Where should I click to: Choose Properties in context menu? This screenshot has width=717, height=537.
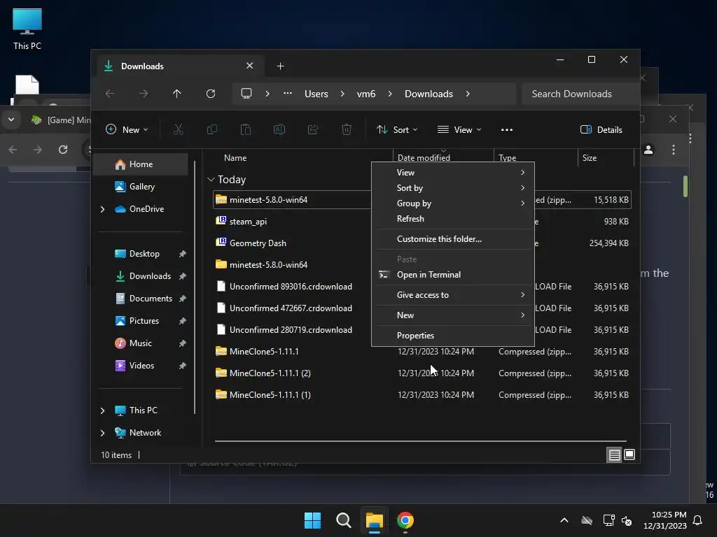pyautogui.click(x=453, y=335)
